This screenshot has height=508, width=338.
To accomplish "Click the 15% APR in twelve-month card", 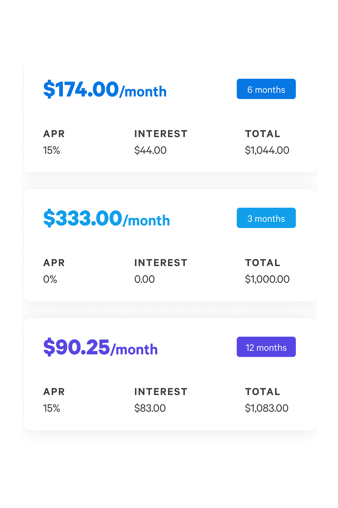I will click(52, 408).
